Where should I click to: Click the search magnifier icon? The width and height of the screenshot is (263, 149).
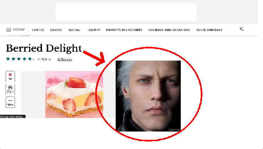pyautogui.click(x=242, y=29)
